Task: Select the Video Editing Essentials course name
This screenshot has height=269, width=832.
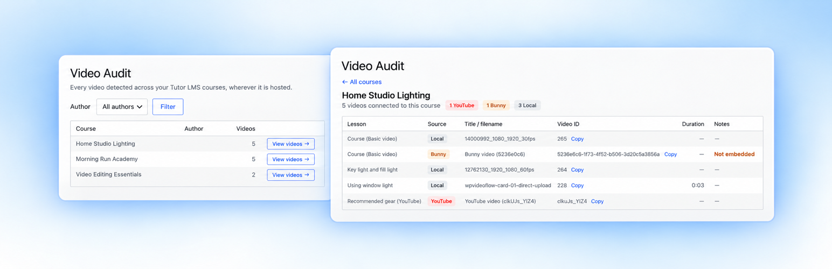Action: click(109, 174)
